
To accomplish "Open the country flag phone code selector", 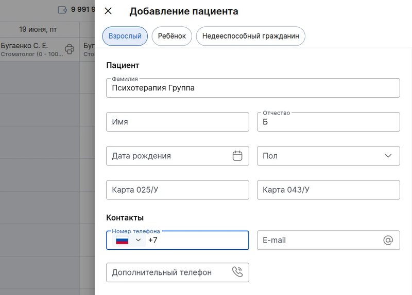I will [128, 240].
